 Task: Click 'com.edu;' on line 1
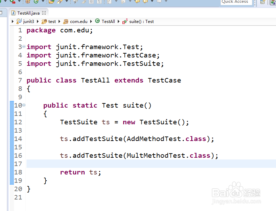76,30
